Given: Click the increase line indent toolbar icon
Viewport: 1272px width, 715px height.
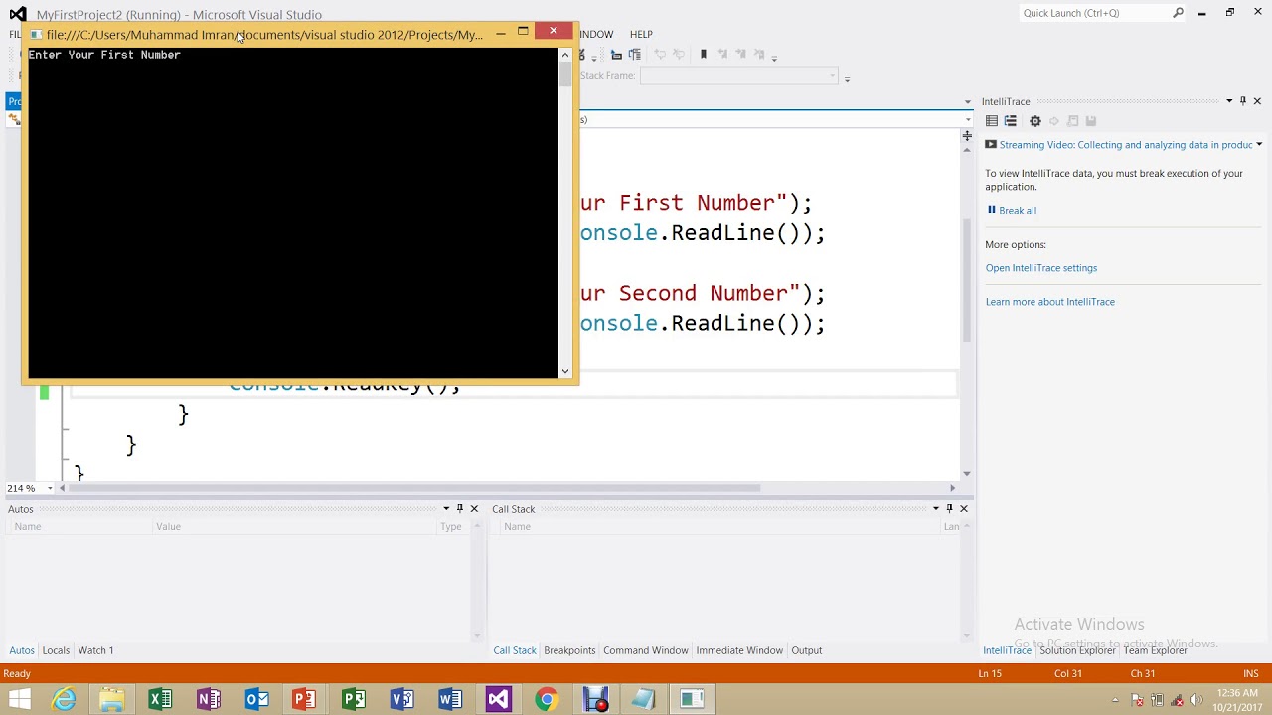Looking at the screenshot, I should click(634, 55).
